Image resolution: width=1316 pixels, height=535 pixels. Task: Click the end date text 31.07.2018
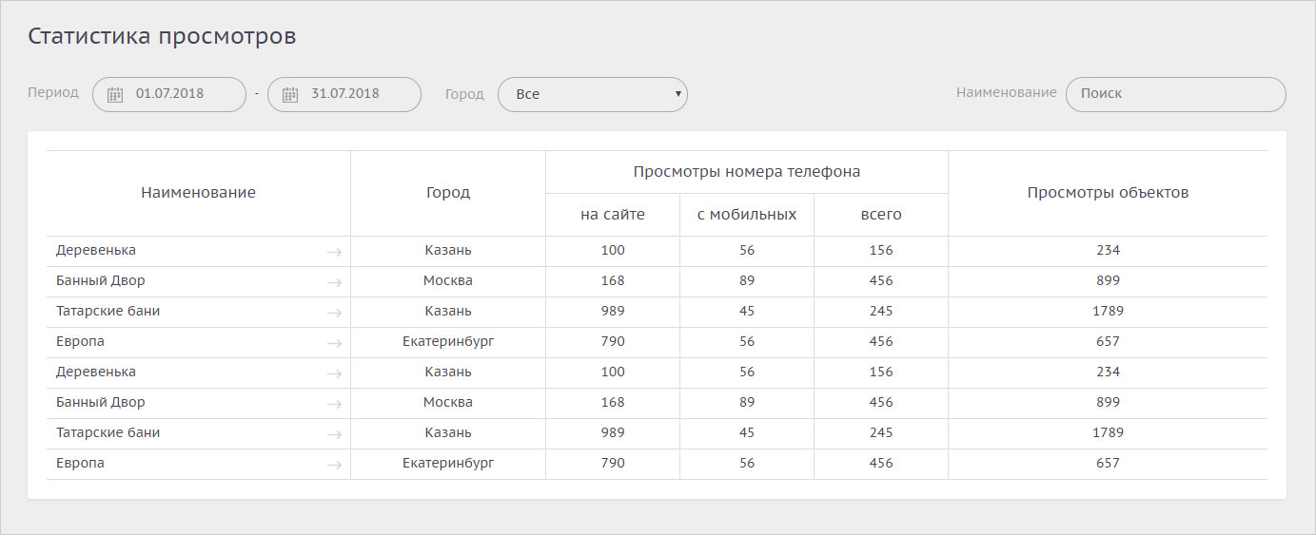pos(345,93)
